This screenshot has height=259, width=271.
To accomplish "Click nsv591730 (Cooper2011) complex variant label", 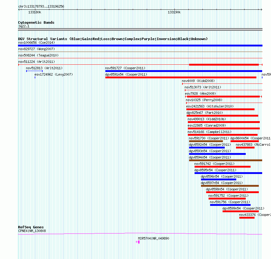I will (x=209, y=138).
